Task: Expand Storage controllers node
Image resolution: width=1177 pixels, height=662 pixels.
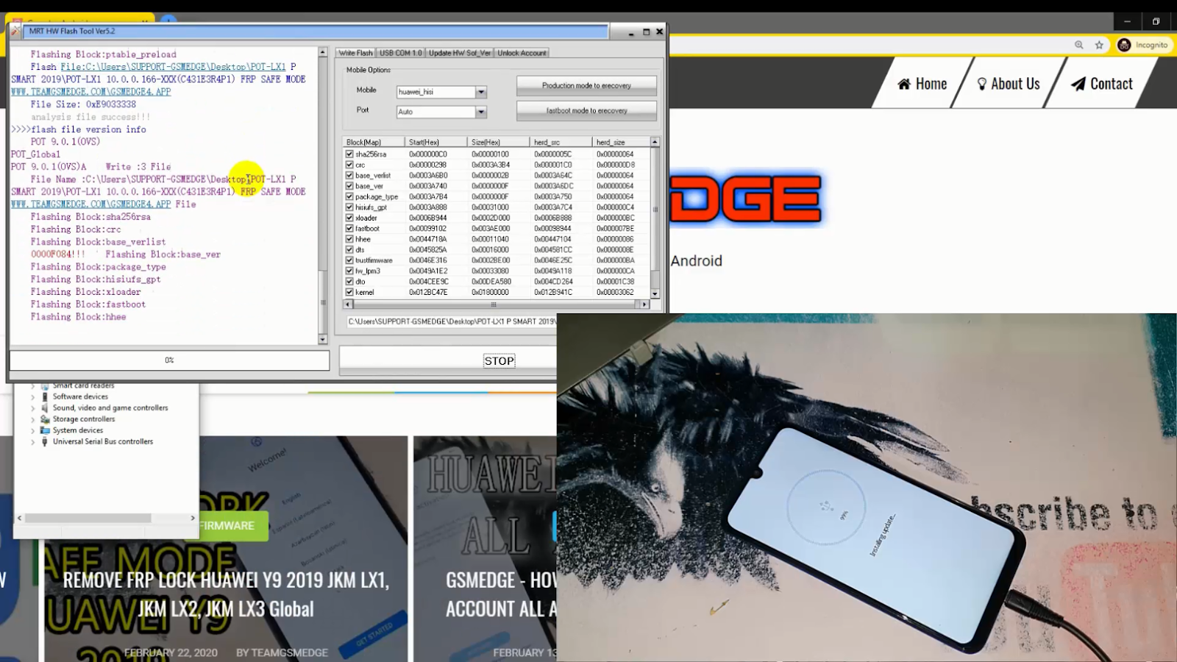Action: point(33,419)
